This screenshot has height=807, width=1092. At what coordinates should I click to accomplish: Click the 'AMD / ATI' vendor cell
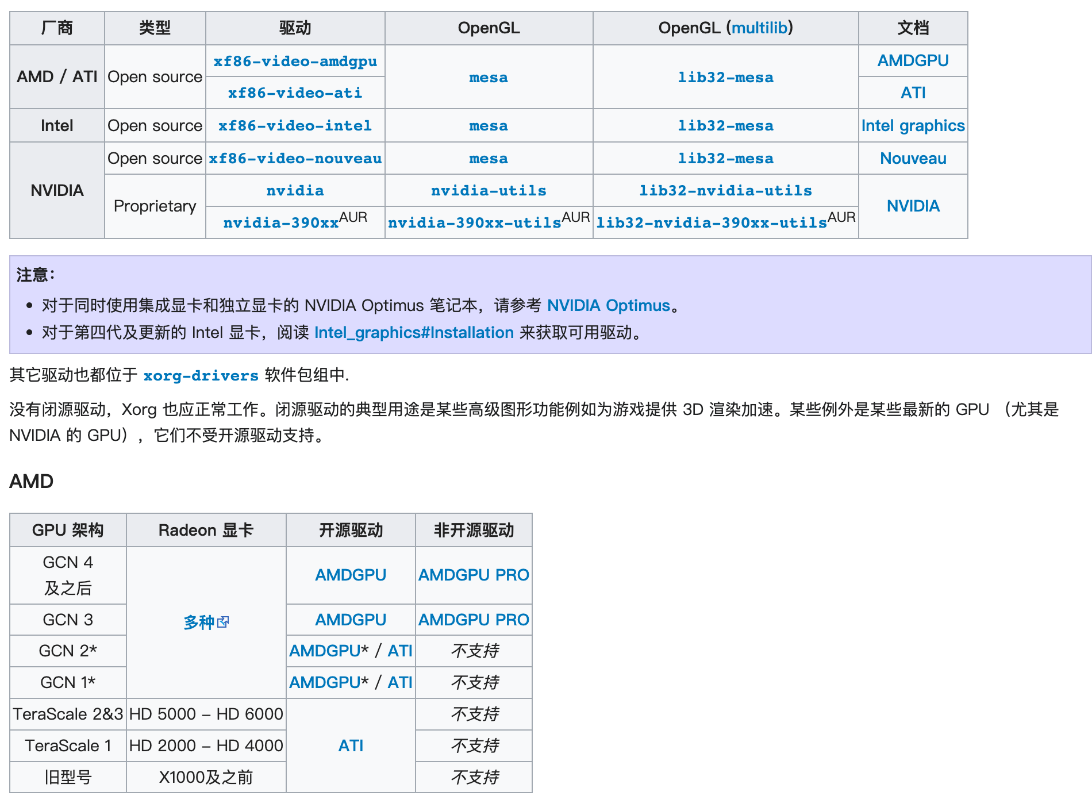tap(57, 76)
